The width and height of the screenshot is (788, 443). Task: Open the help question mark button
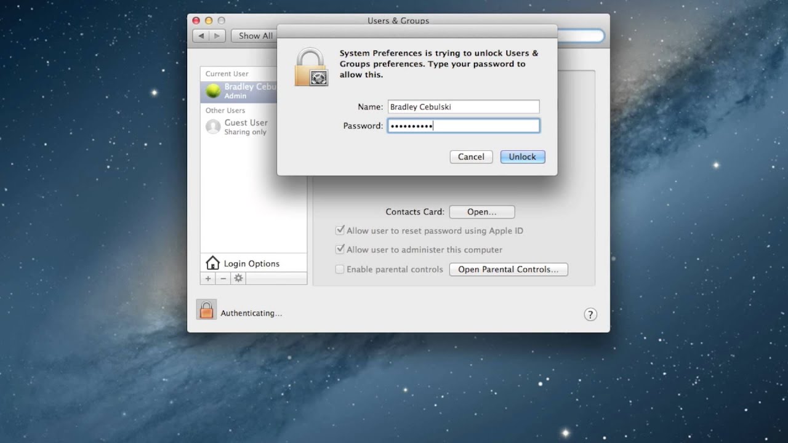point(590,314)
